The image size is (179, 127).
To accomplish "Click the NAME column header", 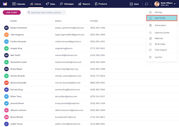I will [14, 21].
